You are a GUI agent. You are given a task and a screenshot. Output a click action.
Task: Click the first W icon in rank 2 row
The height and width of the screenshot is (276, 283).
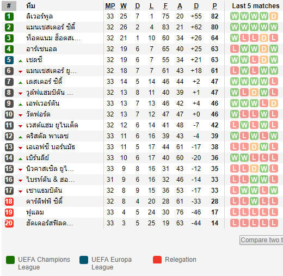(235, 27)
